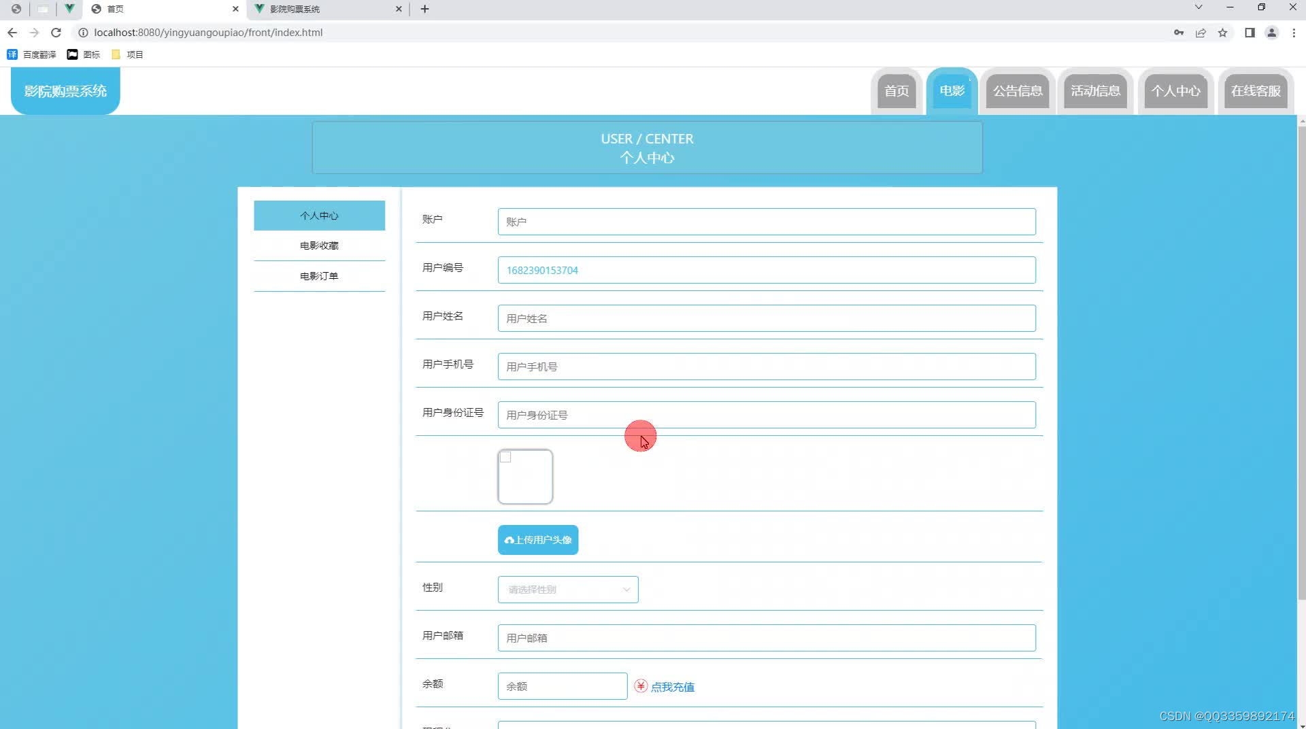
Task: Click the 用户身份证号 input field
Action: pyautogui.click(x=767, y=415)
